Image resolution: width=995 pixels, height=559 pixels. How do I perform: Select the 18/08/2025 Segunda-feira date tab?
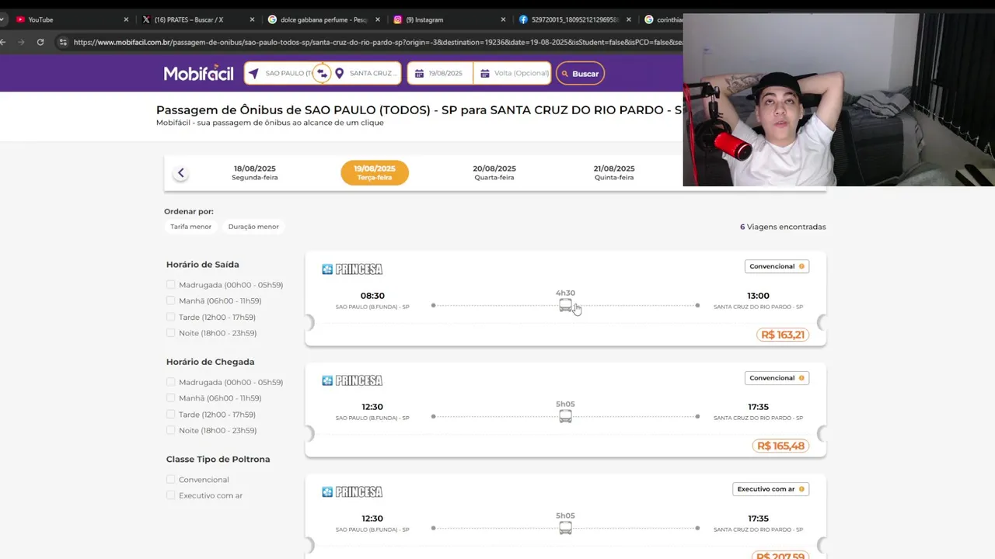(x=255, y=172)
